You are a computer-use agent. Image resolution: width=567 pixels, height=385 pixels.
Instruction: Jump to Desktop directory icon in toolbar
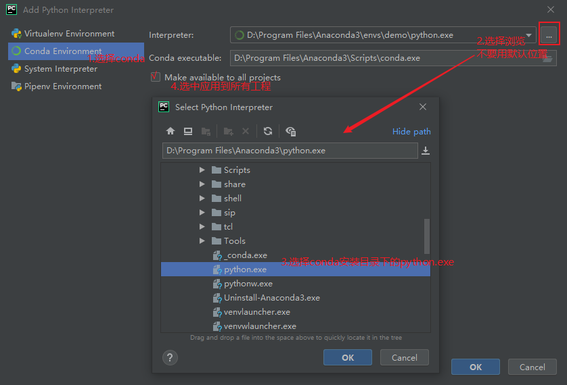[188, 131]
